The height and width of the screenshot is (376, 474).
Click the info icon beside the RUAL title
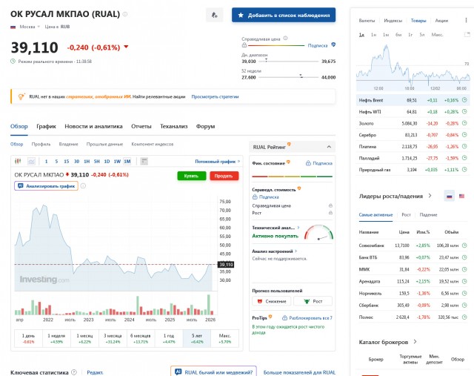click(125, 14)
